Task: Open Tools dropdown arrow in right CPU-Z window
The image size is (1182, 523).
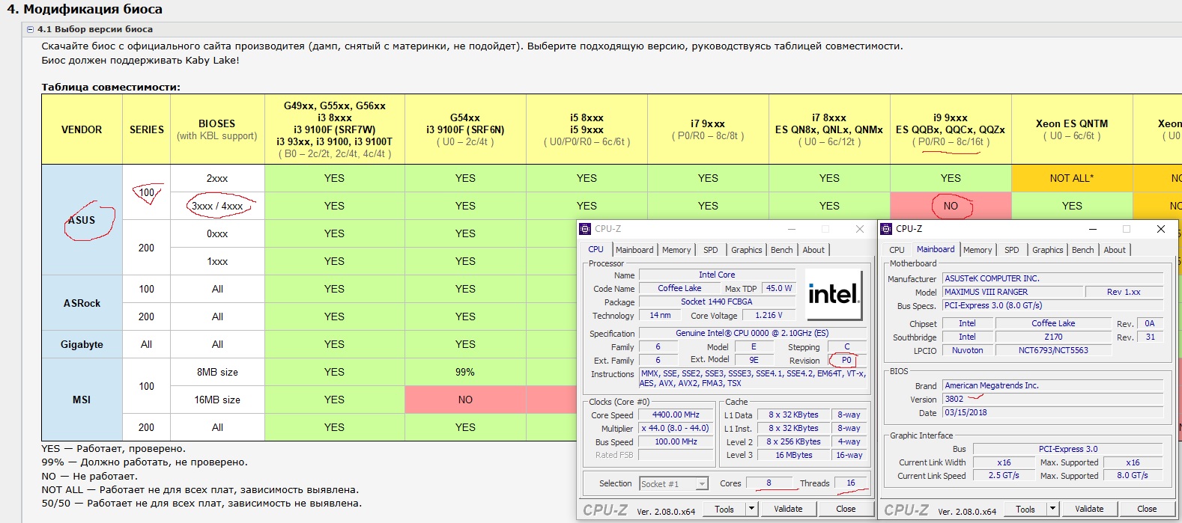Action: tap(1052, 510)
